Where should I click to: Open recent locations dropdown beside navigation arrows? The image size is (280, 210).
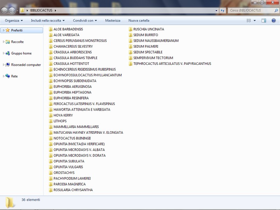[x=17, y=10]
